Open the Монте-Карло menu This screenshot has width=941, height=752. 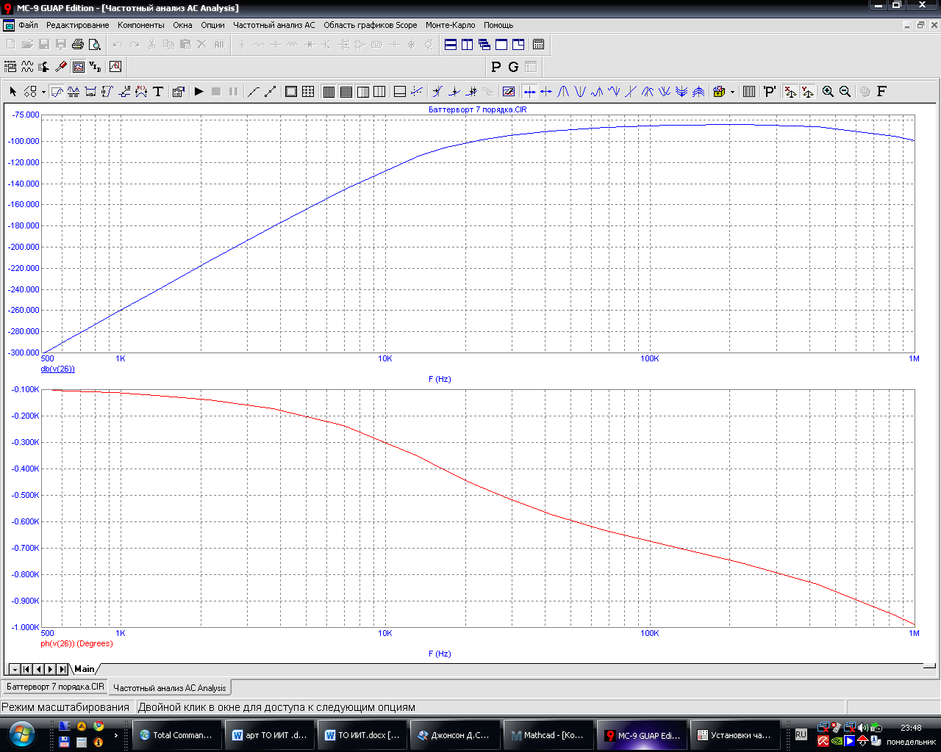(450, 25)
